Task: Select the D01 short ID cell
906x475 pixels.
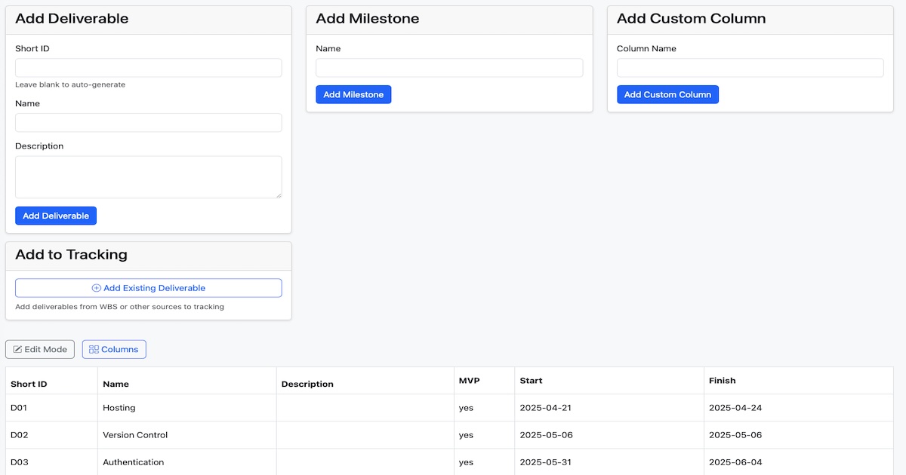Action: point(51,408)
